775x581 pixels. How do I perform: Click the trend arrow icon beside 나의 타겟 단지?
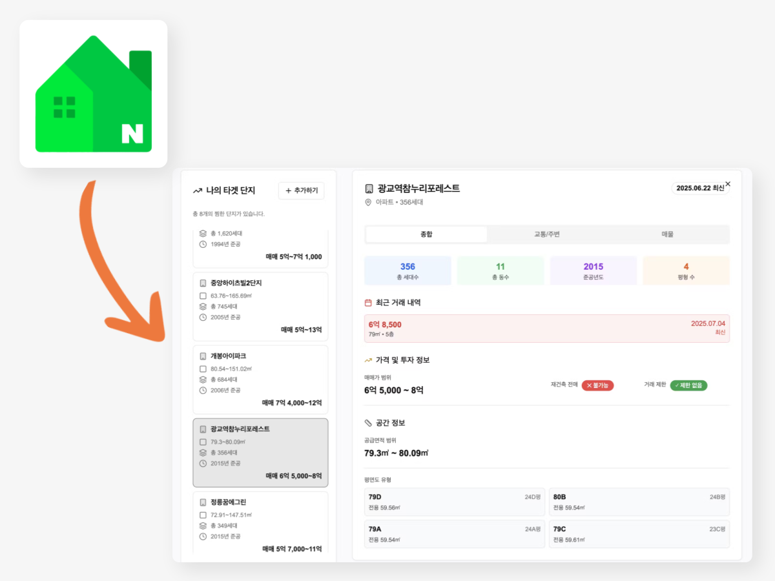198,191
